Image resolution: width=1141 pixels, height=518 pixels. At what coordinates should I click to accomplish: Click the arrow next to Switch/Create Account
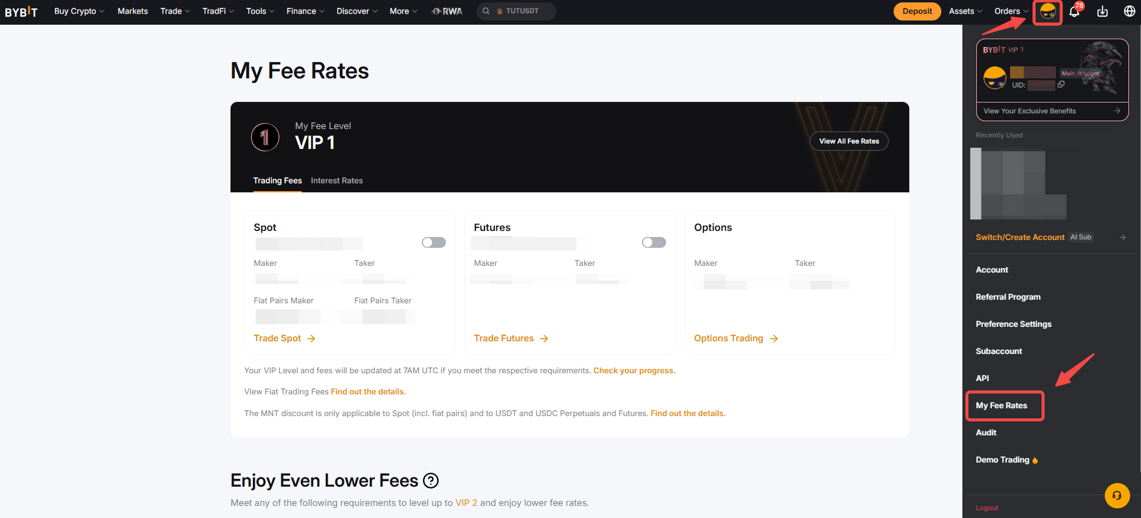1122,238
